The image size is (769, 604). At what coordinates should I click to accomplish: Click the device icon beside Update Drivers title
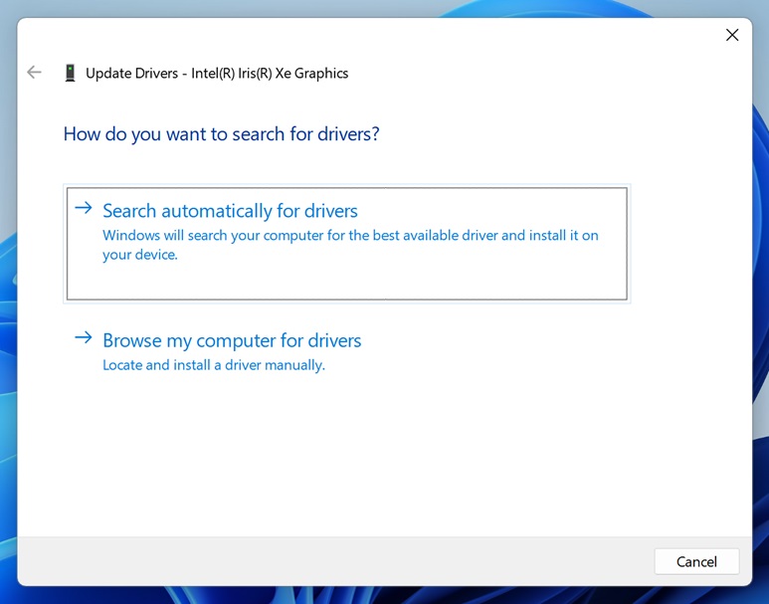pyautogui.click(x=70, y=73)
